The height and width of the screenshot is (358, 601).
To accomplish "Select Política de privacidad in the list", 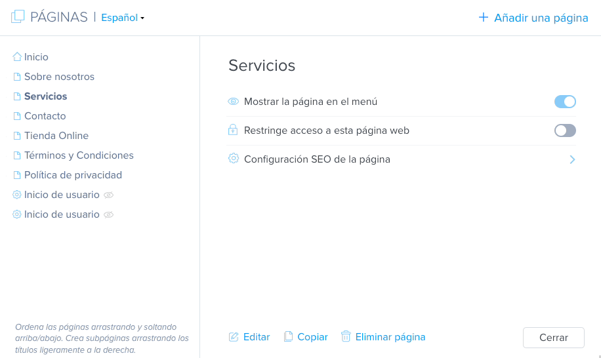I will coord(73,175).
